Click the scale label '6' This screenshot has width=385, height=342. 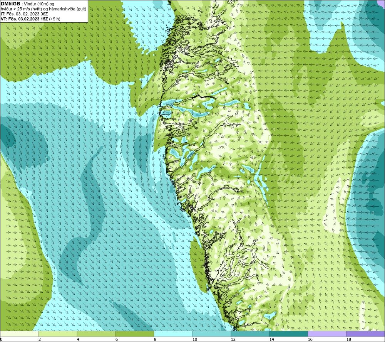pos(117,339)
